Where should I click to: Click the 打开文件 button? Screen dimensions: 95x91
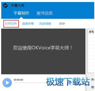click(x=11, y=24)
